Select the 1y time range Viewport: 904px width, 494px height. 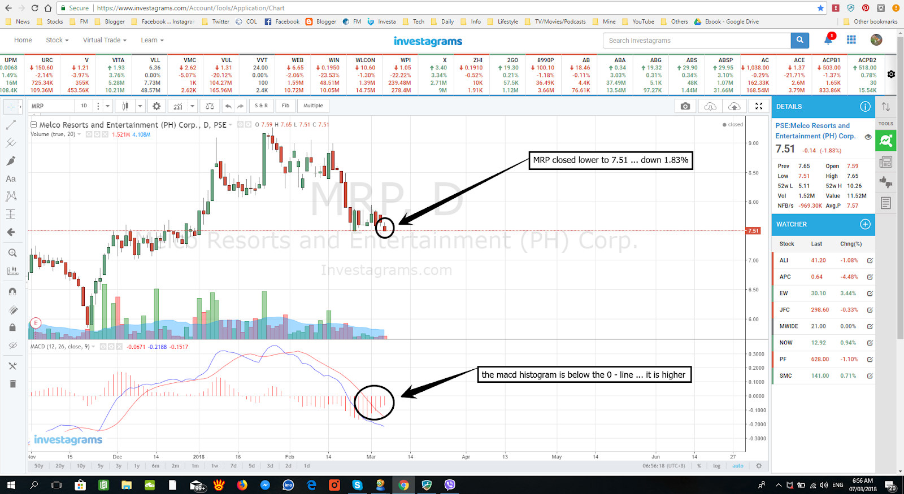137,466
